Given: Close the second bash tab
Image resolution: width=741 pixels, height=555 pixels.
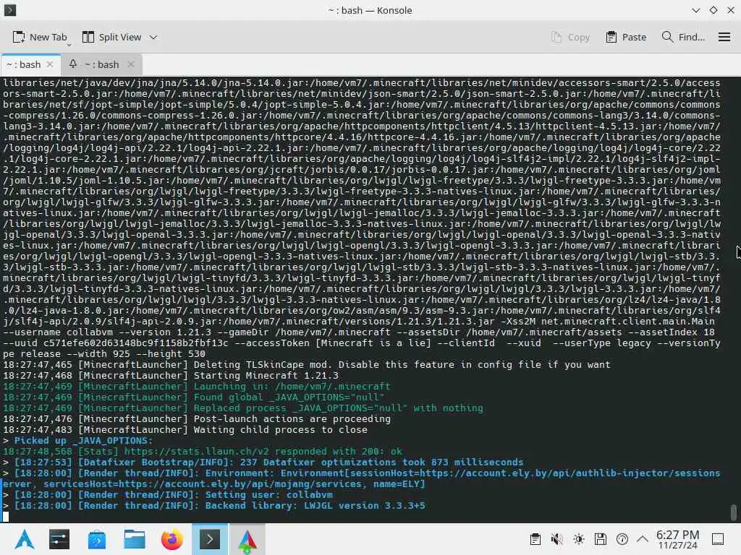Looking at the screenshot, I should click(131, 64).
